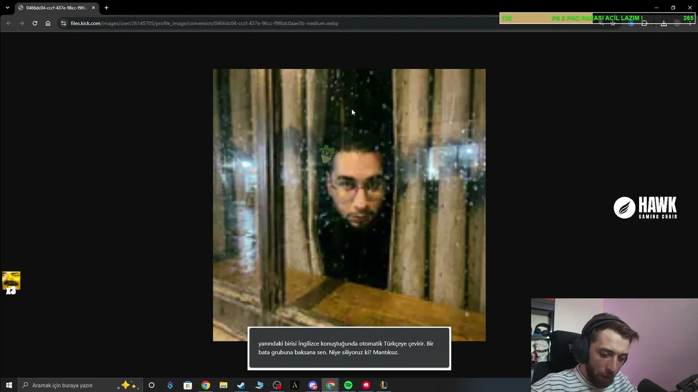Open League of Legends taskbar icon

tap(384, 385)
